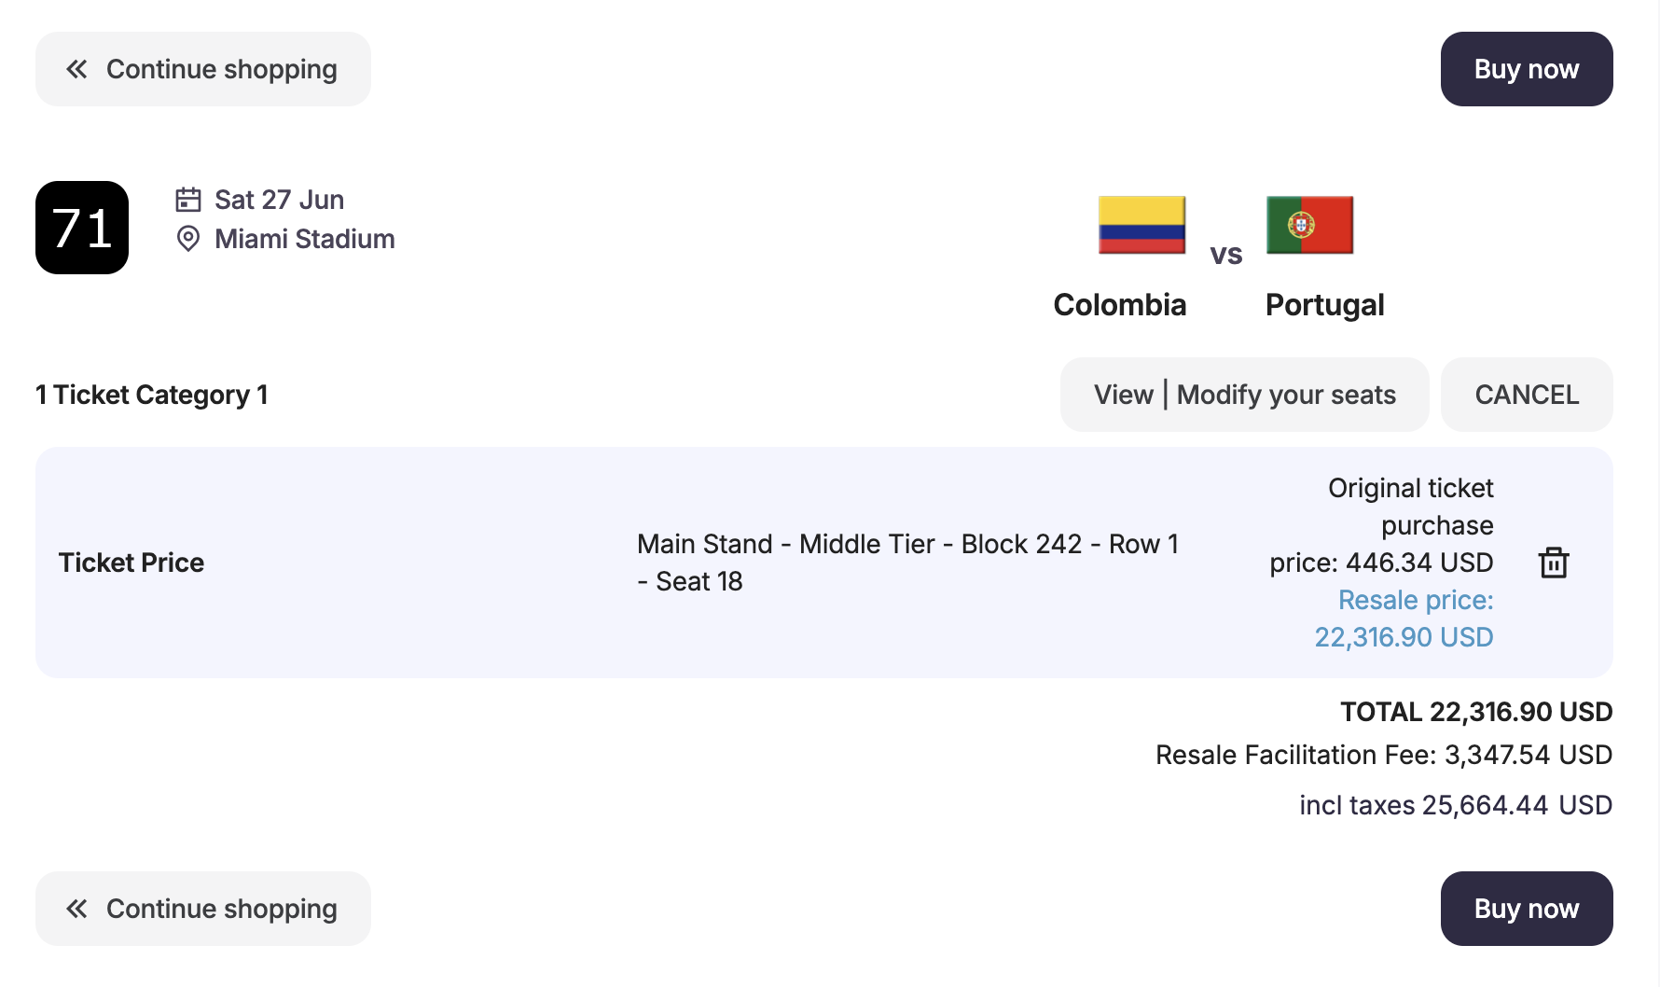This screenshot has width=1660, height=987.
Task: Click the TOTAL 22,316.90 USD line
Action: click(x=1475, y=712)
